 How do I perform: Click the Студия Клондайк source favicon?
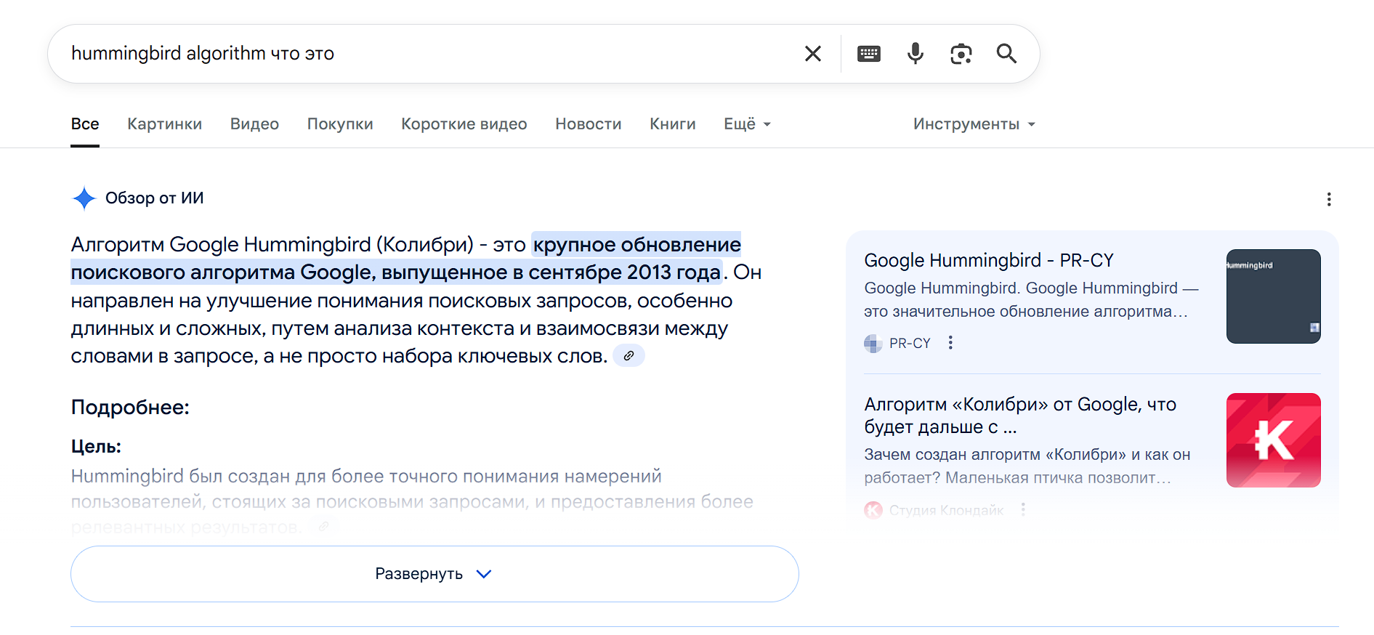coord(873,510)
